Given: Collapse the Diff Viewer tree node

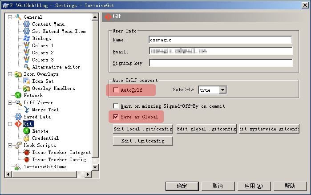Looking at the screenshot, I should click(x=10, y=102).
